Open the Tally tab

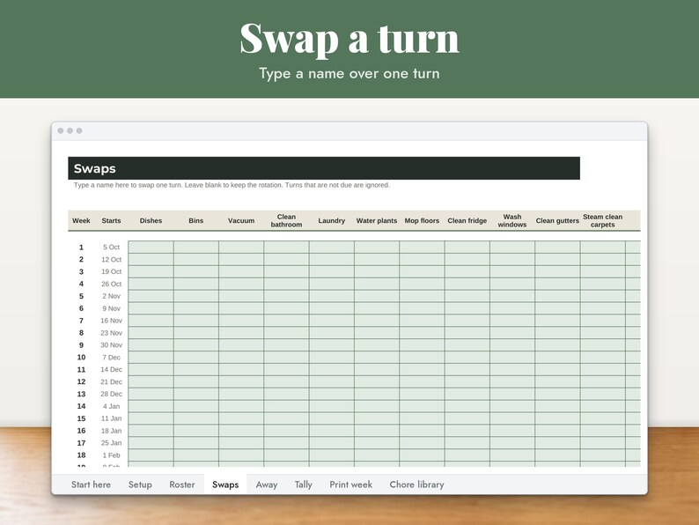click(x=303, y=484)
